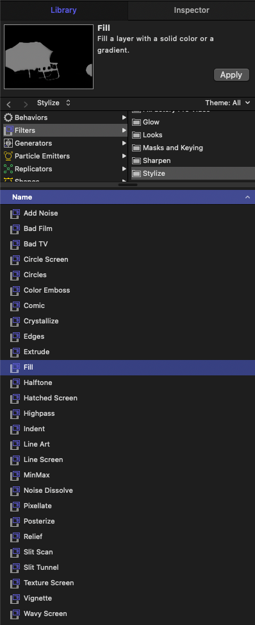255x625 pixels.
Task: Switch to the Library tab
Action: coord(63,10)
